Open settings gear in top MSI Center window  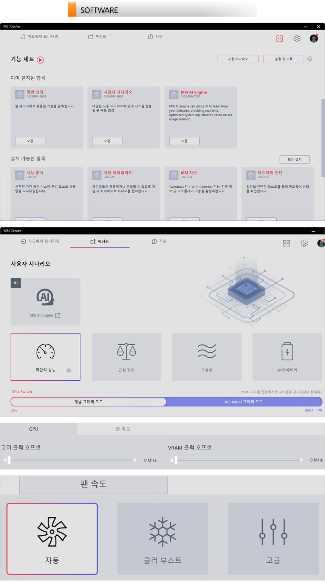297,39
